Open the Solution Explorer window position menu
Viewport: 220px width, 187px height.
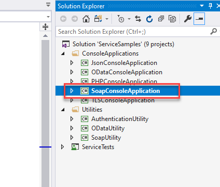click(x=202, y=6)
